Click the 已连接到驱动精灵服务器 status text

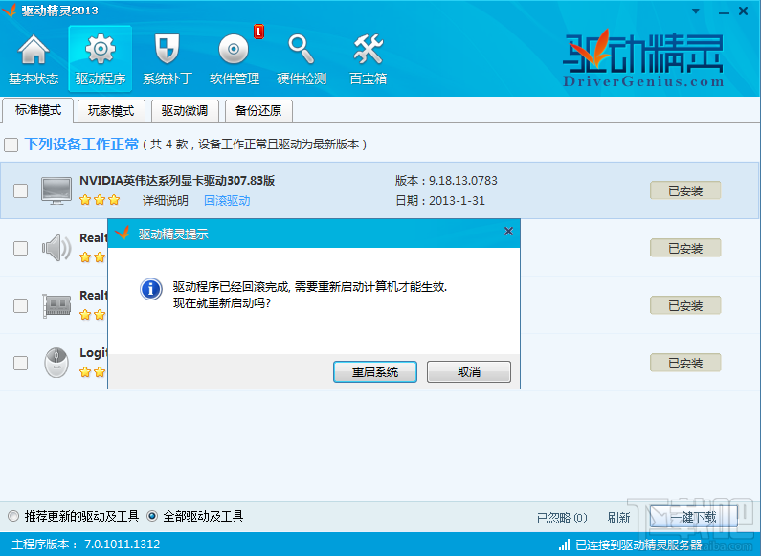pos(638,545)
